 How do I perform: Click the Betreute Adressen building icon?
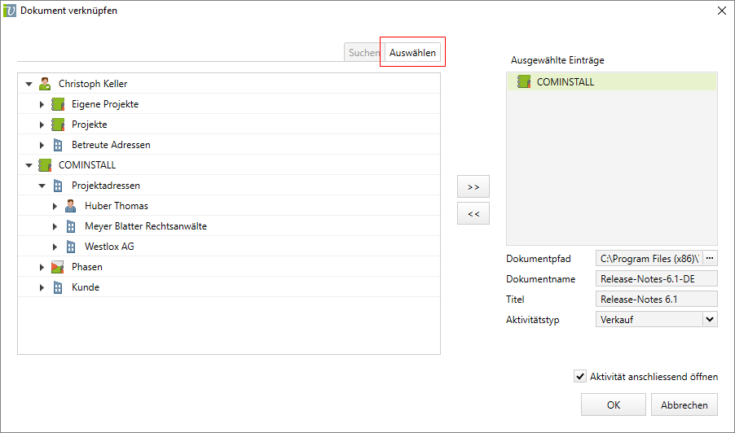[58, 145]
